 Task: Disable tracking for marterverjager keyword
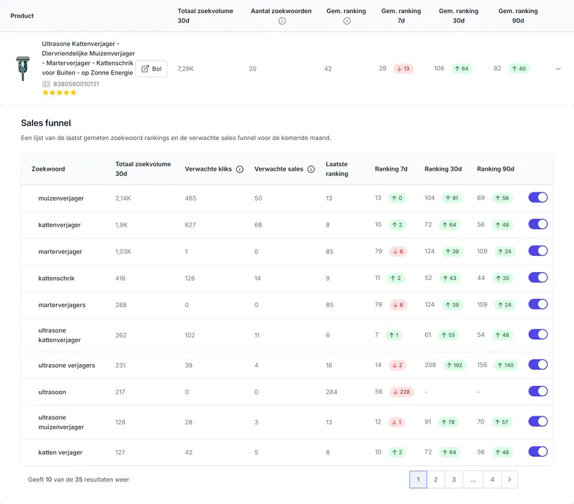(538, 251)
